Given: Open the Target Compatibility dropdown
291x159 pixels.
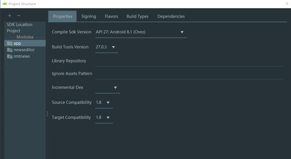Looking at the screenshot, I should point(108,117).
